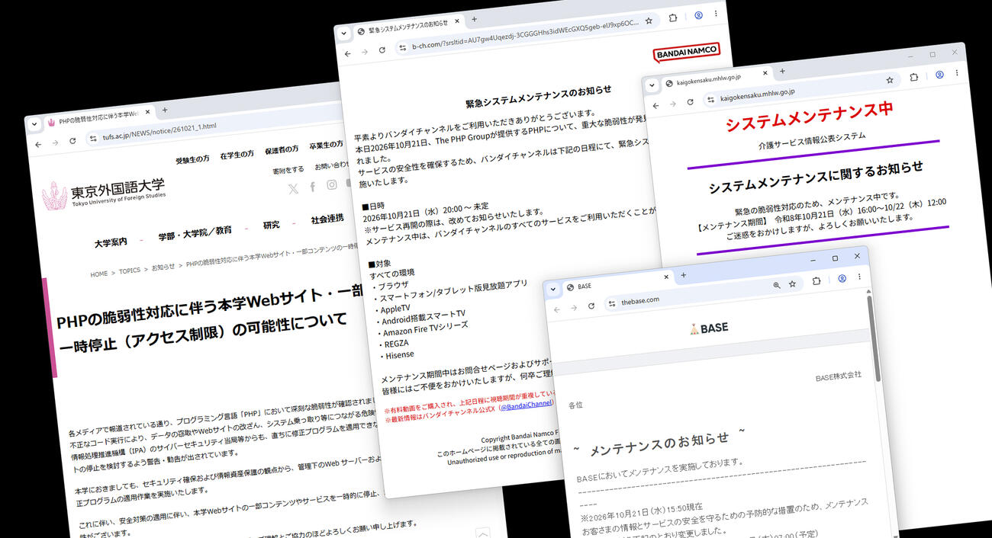Viewport: 992px width, 538px height.
Task: Open extensions in the BASE window
Action: (x=816, y=281)
